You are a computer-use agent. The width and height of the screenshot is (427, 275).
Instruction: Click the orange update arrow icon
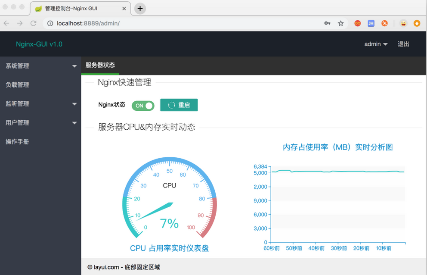(x=417, y=23)
